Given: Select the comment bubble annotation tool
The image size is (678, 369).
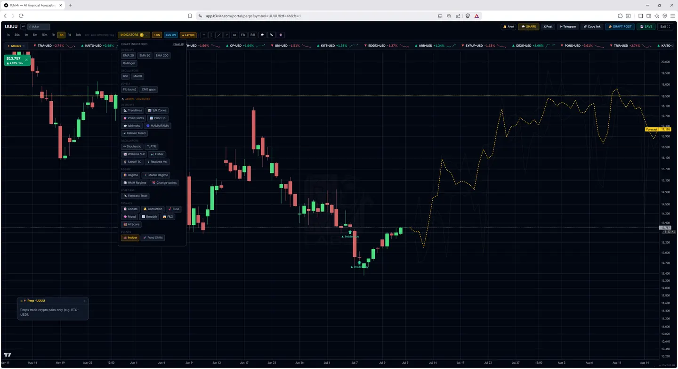Looking at the screenshot, I should 262,35.
